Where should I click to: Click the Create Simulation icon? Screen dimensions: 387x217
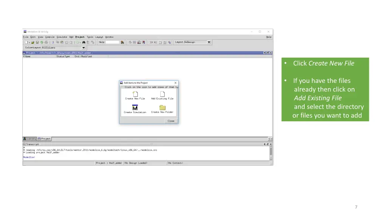(x=135, y=107)
